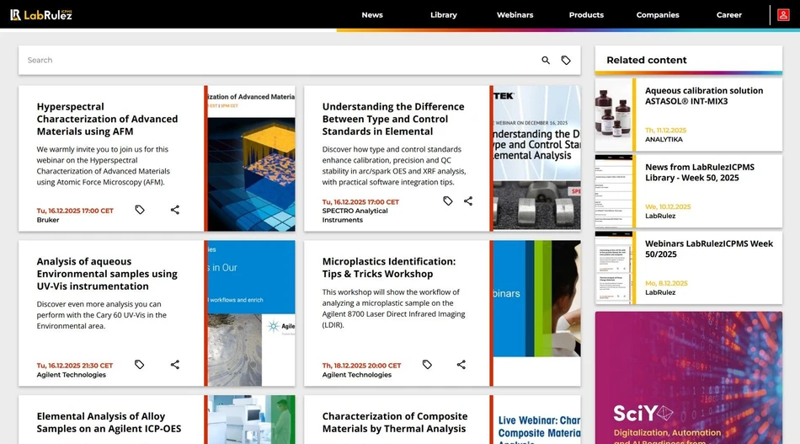Click tag icon on UV-Vis instrumentation card
This screenshot has height=444, width=800.
(139, 365)
